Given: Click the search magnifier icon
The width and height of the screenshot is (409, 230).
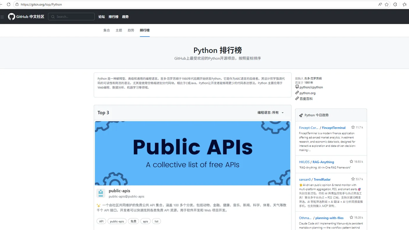Looking at the screenshot, I should point(53,17).
